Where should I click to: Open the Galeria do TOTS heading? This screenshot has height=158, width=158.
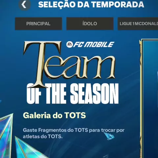tap(54, 115)
